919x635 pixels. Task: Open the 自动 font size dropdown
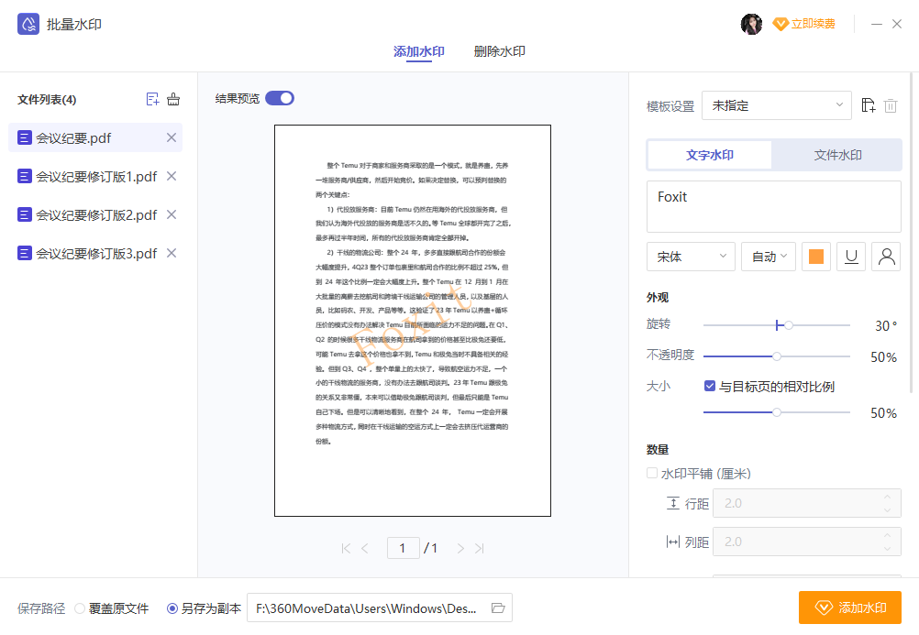pos(768,257)
